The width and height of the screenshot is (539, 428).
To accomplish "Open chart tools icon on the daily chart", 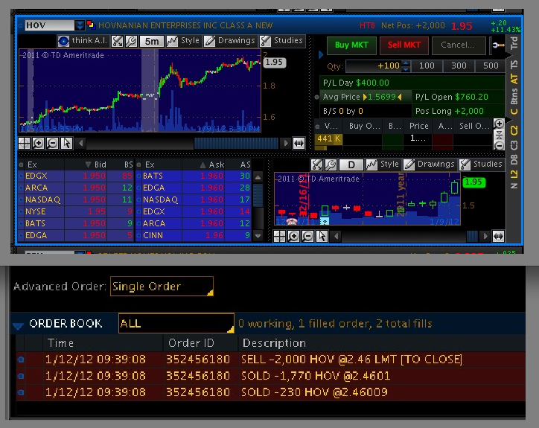I will click(316, 165).
